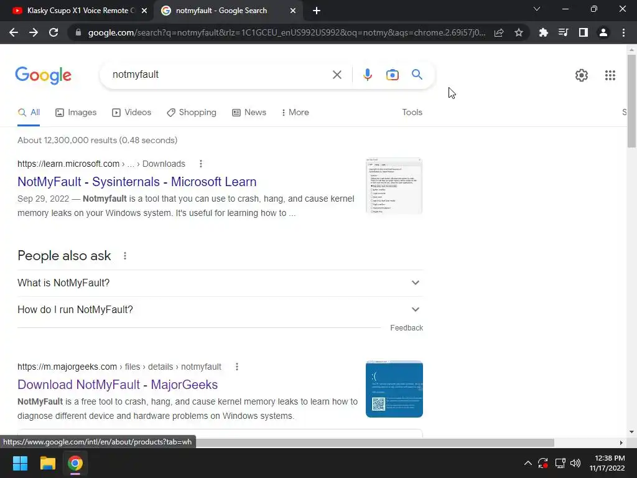Click the vertical scrollbar down arrow
Screen dimensions: 637x478
(631, 432)
